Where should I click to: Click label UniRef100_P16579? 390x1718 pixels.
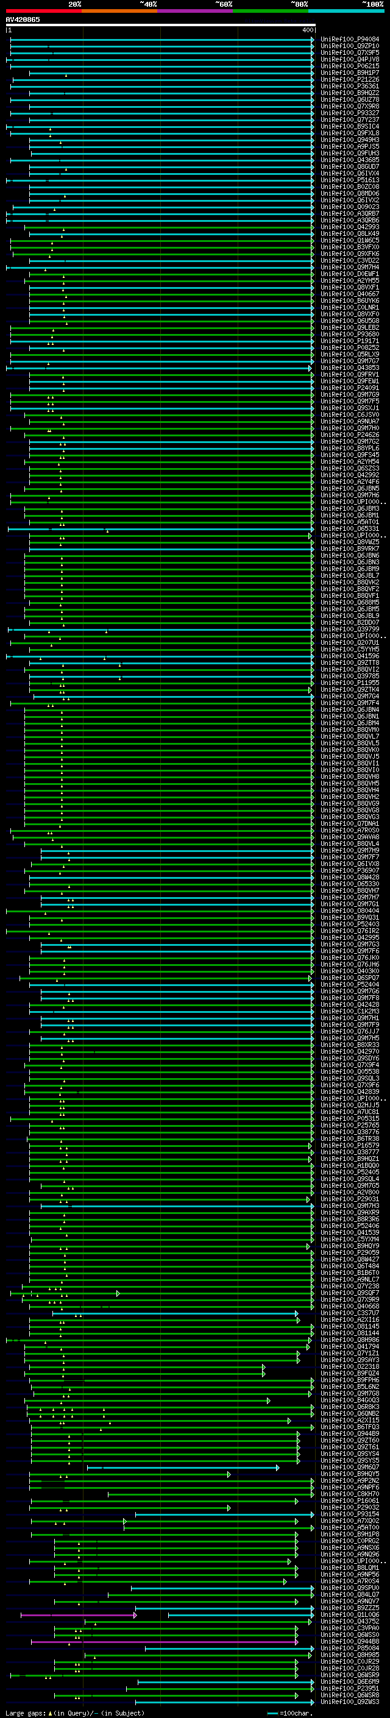(x=350, y=1145)
